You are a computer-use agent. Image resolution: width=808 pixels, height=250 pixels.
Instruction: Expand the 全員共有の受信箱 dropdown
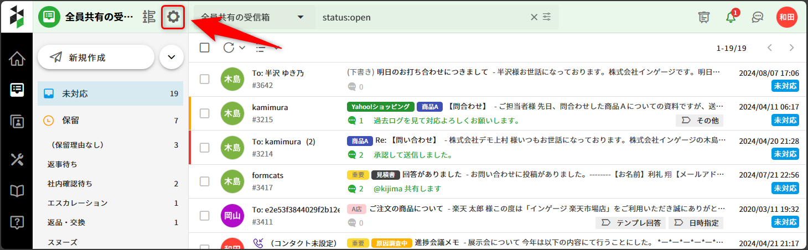[x=300, y=17]
